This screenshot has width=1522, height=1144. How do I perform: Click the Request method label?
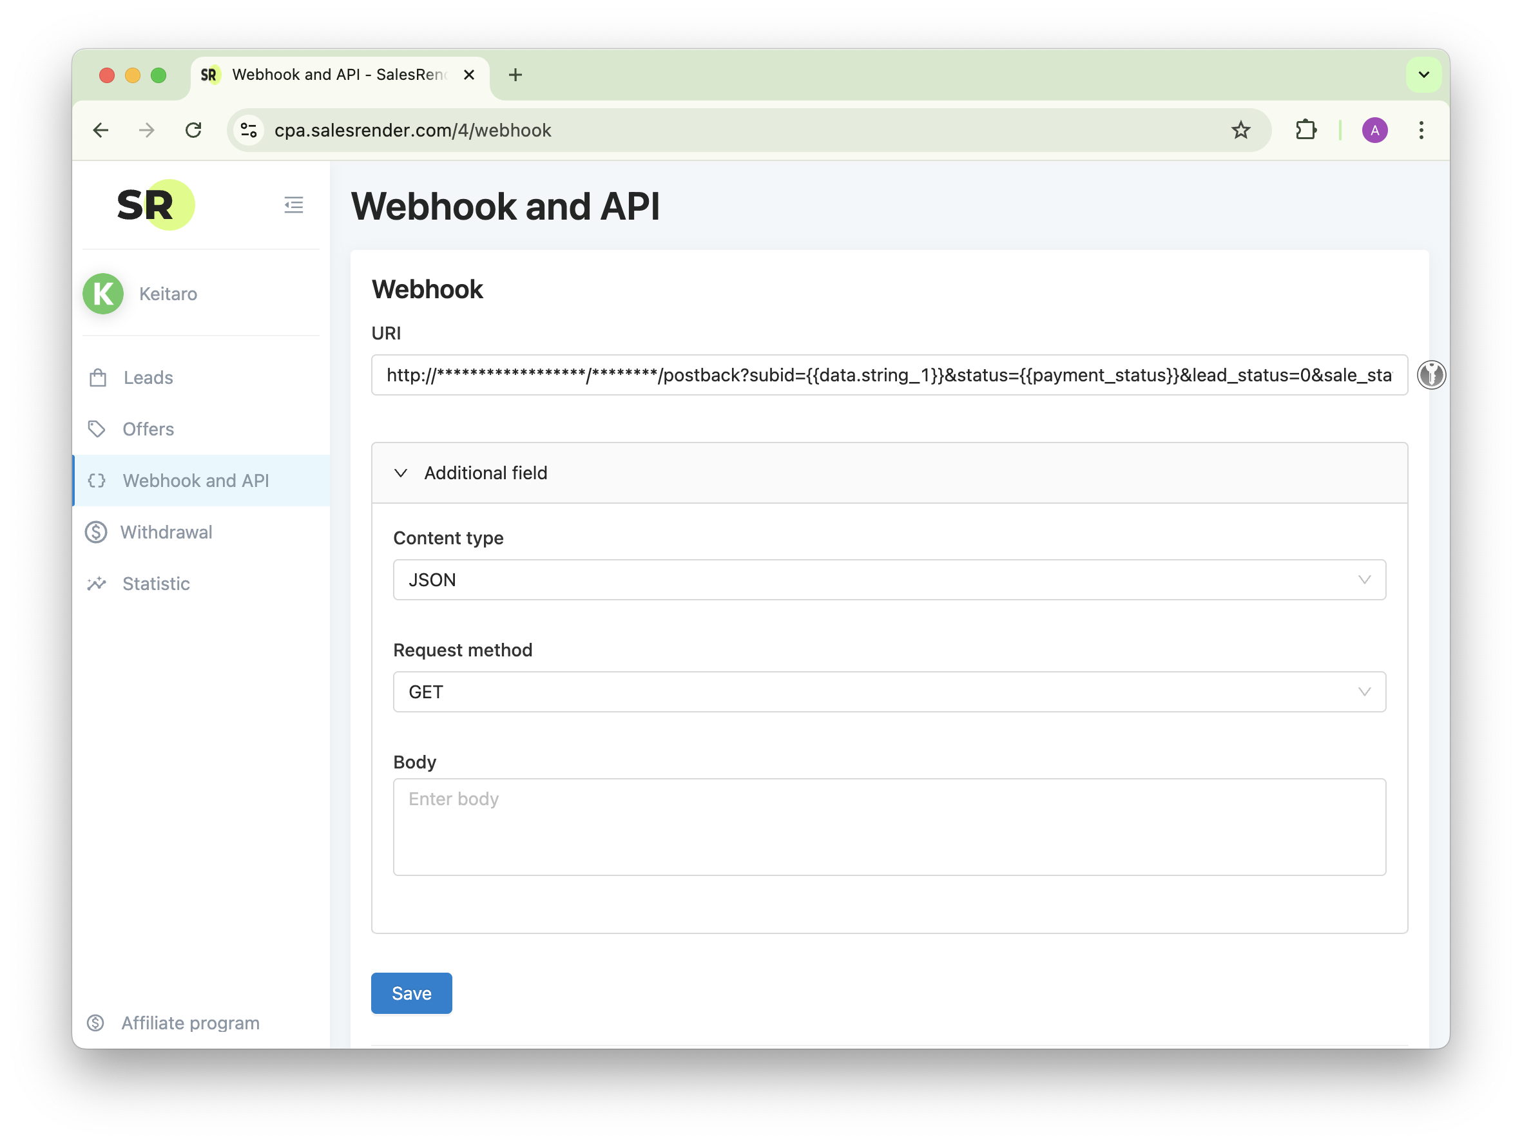click(463, 650)
